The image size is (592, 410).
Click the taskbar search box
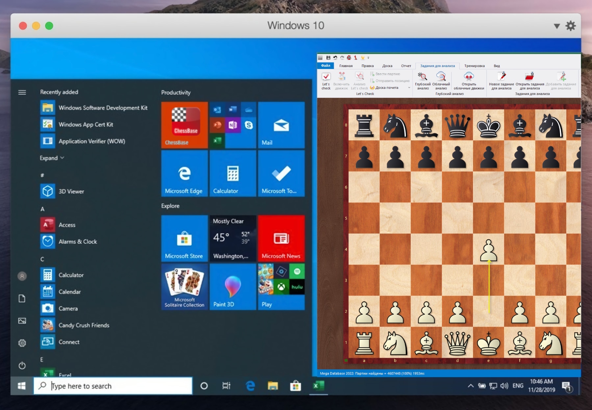pos(113,386)
